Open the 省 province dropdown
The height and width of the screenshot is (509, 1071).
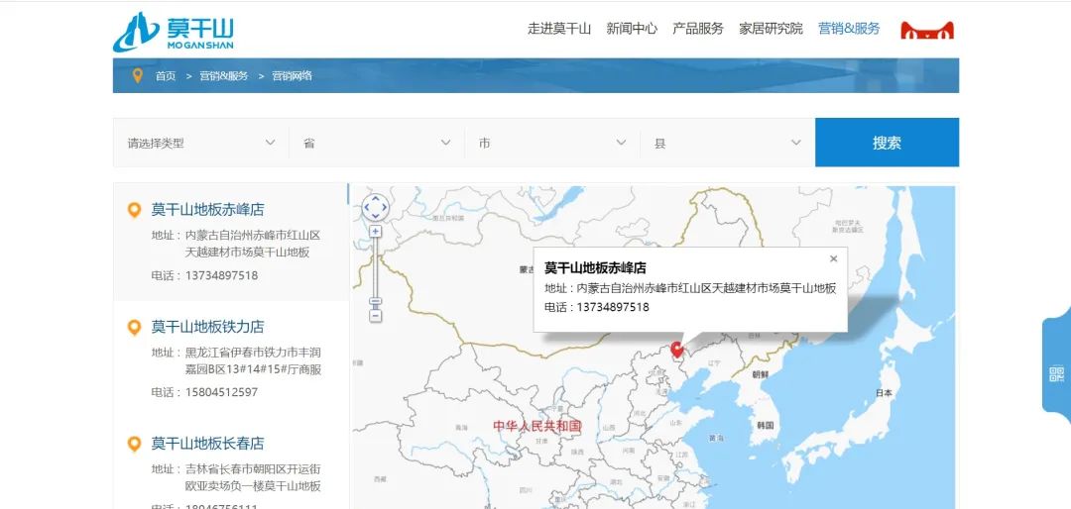[x=377, y=143]
